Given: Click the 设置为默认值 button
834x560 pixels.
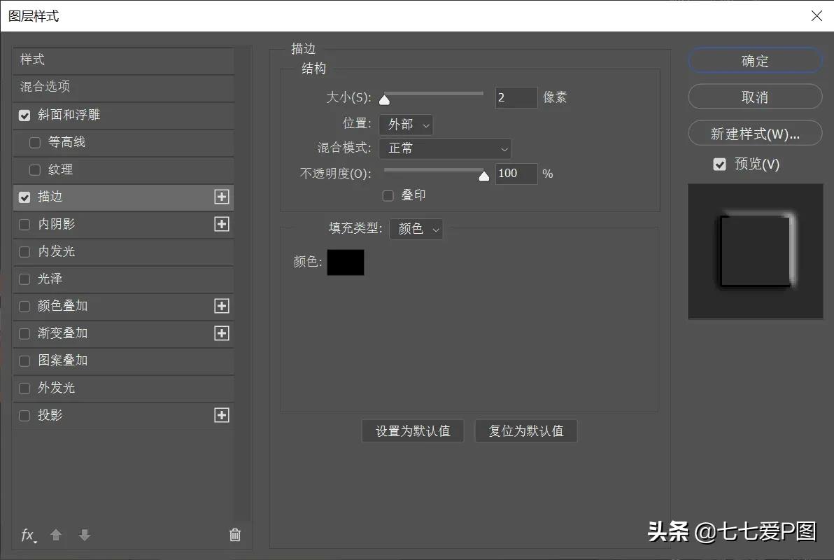Looking at the screenshot, I should click(413, 430).
